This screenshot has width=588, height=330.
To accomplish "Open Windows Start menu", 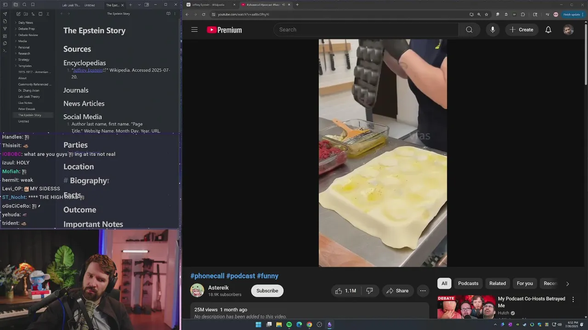I will tap(258, 324).
